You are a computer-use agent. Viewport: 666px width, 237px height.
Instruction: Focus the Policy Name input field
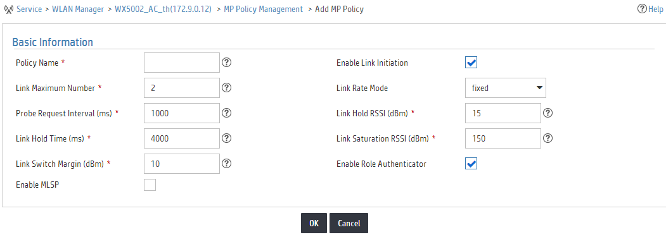click(x=182, y=63)
